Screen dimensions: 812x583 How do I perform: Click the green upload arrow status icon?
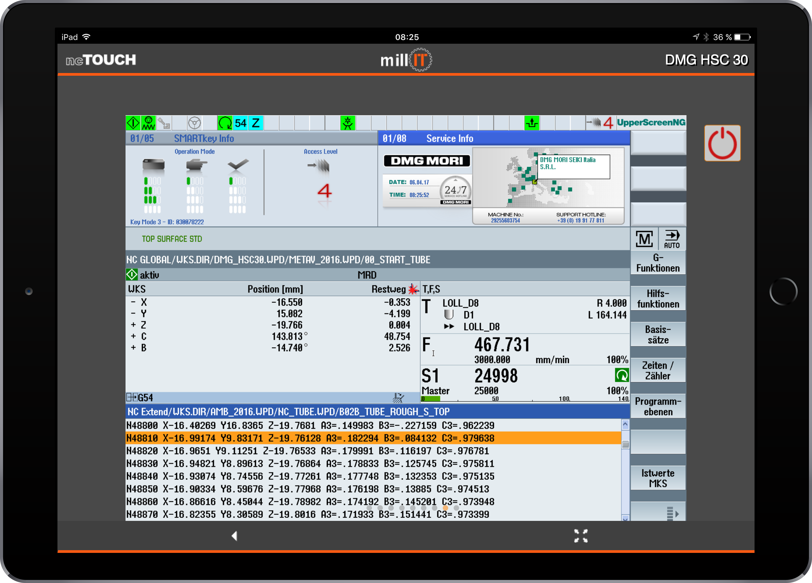532,123
